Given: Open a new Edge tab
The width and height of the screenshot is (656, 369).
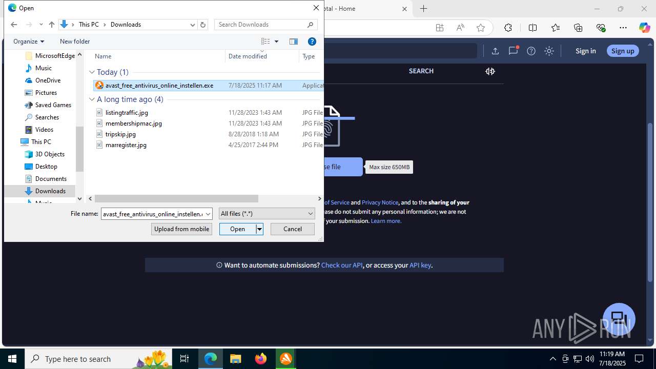Looking at the screenshot, I should [x=423, y=9].
